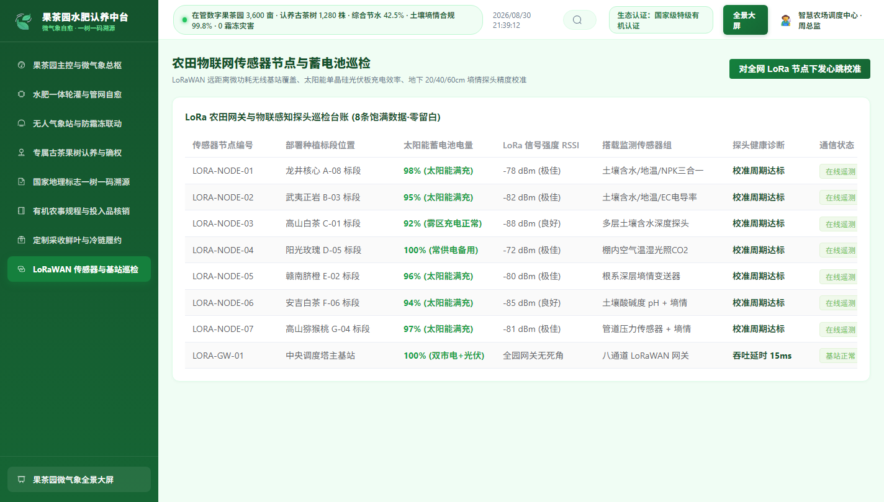
Task: Click 100% (双市电+光伏) battery value
Action: (444, 356)
